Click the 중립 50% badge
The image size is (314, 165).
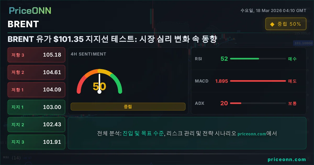[x=286, y=24]
